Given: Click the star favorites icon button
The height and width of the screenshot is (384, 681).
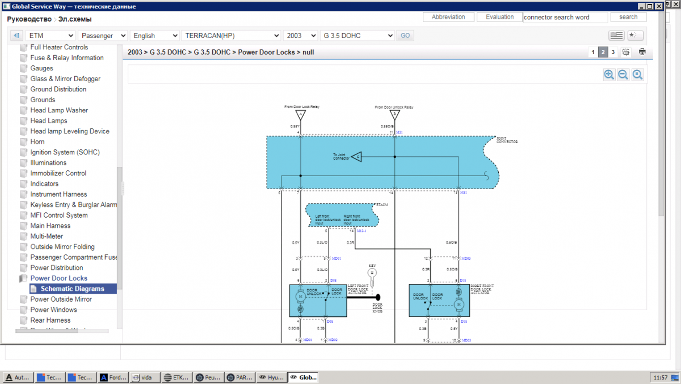Looking at the screenshot, I should tap(635, 35).
